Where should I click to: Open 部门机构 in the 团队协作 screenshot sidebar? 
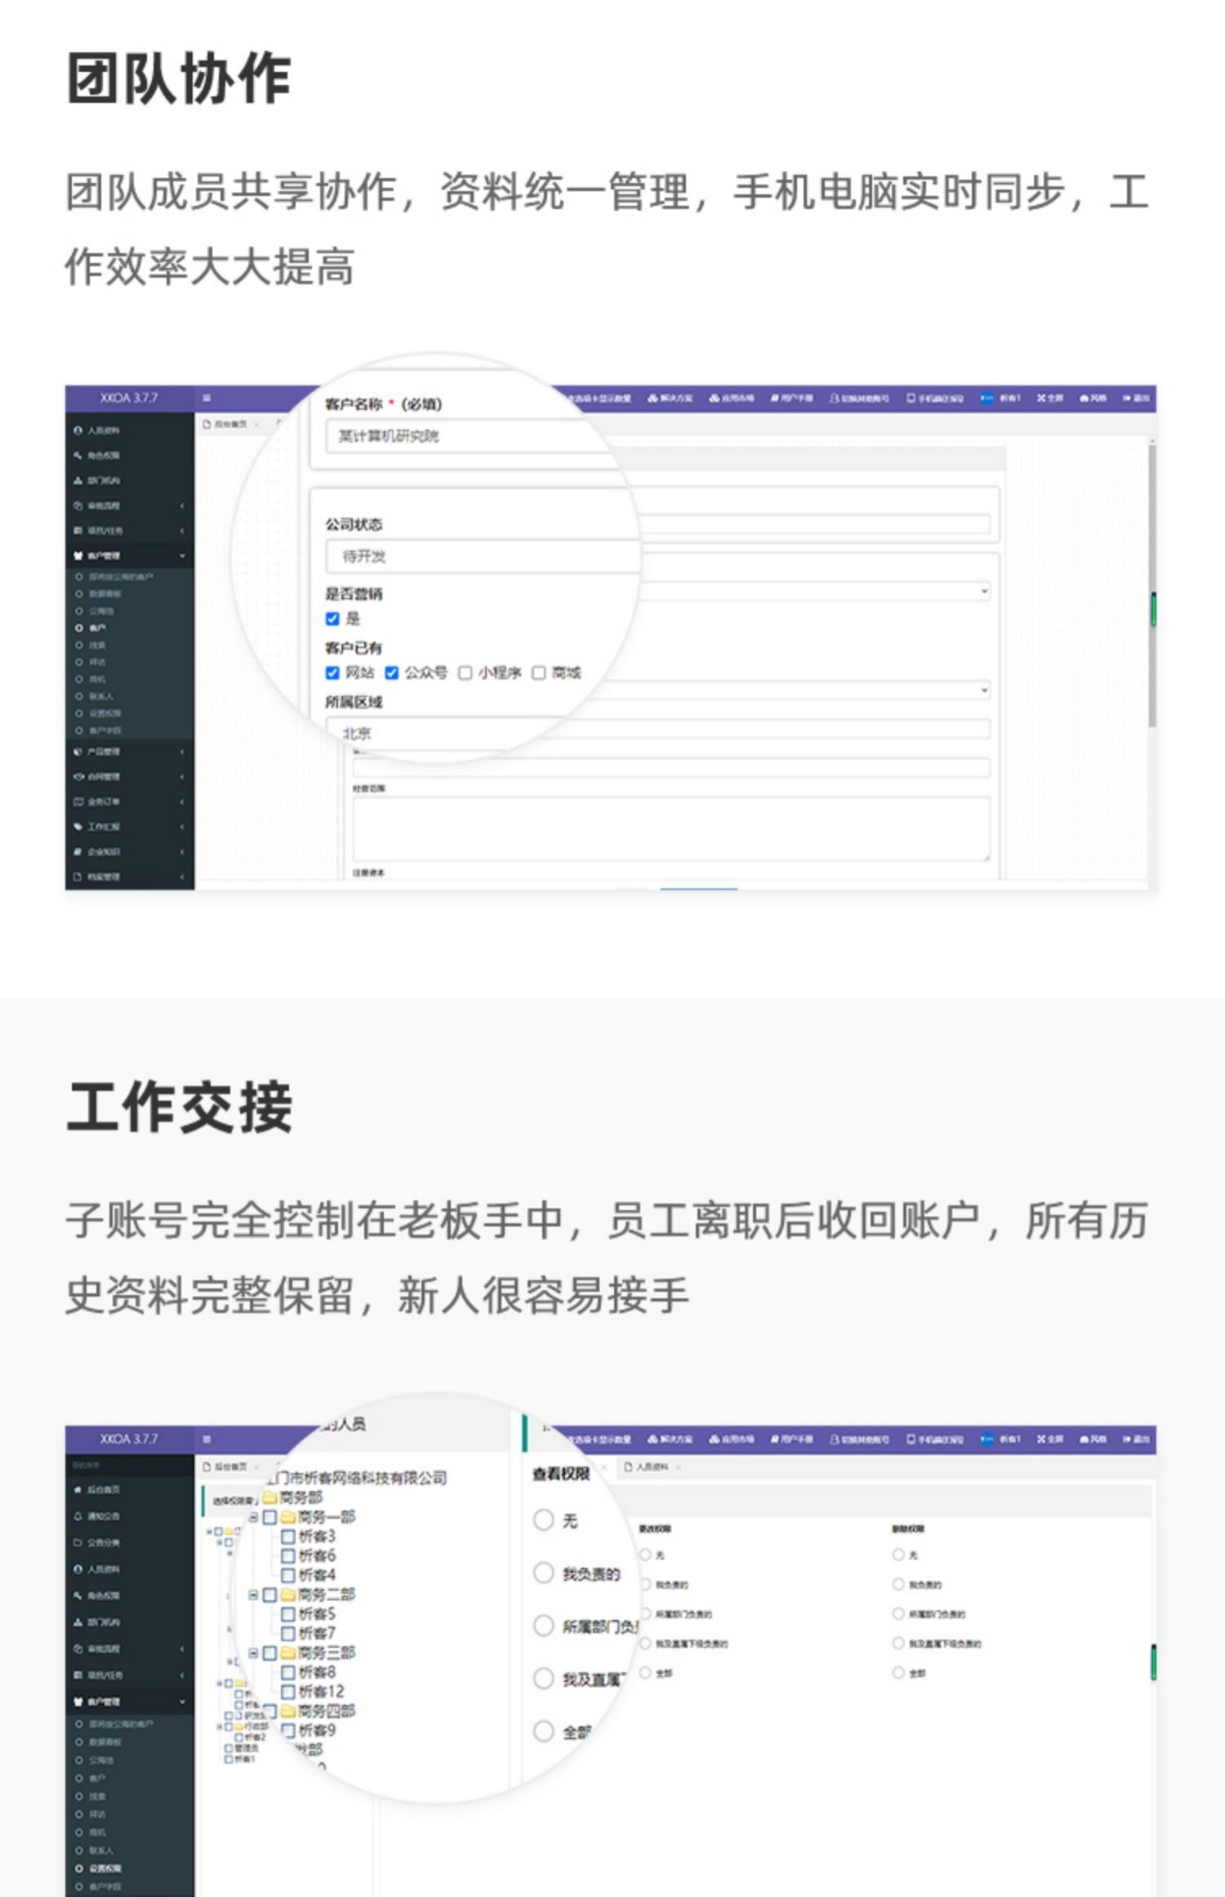pyautogui.click(x=96, y=480)
